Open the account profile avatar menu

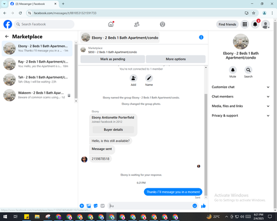pos(265,24)
